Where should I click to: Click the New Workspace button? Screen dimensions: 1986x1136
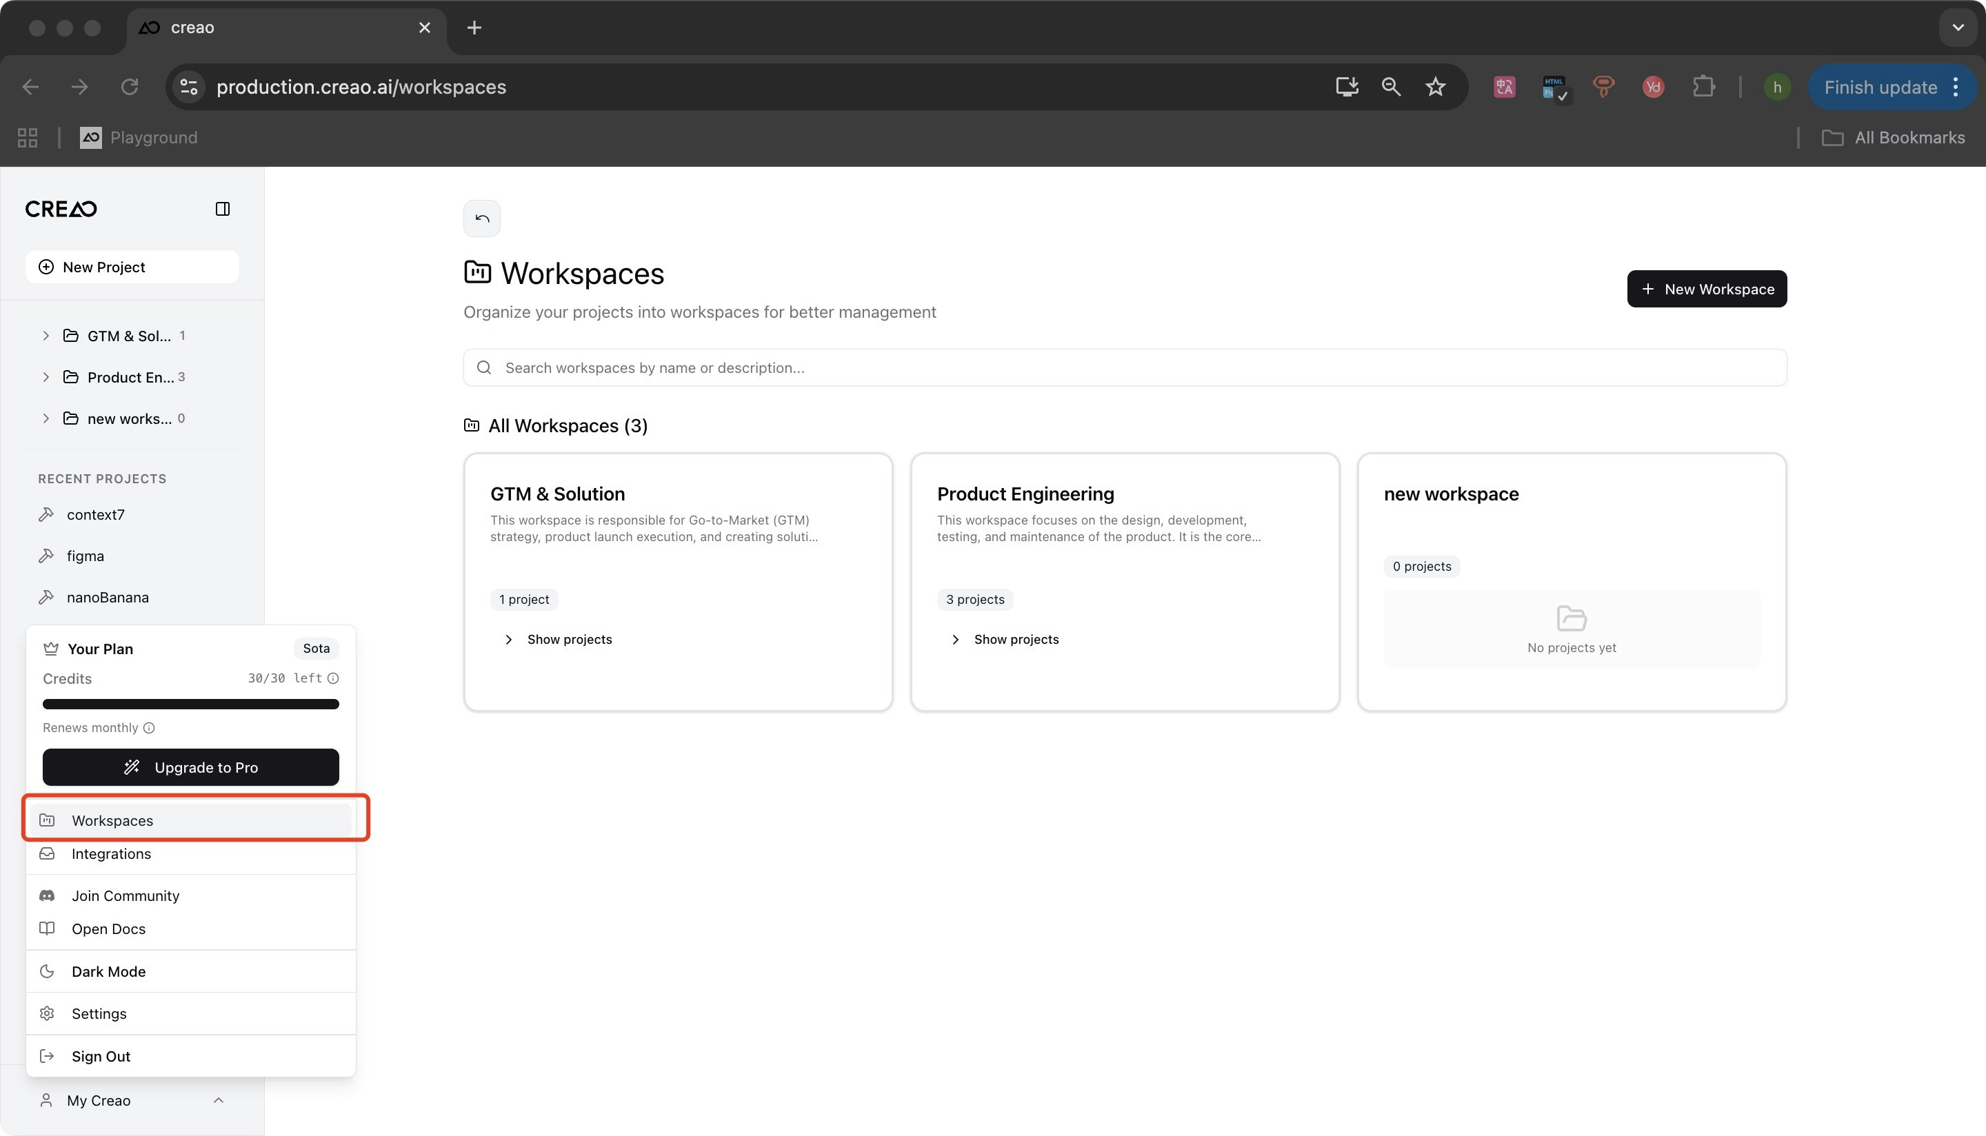[x=1706, y=290]
